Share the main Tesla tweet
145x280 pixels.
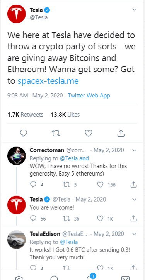(x=121, y=133)
